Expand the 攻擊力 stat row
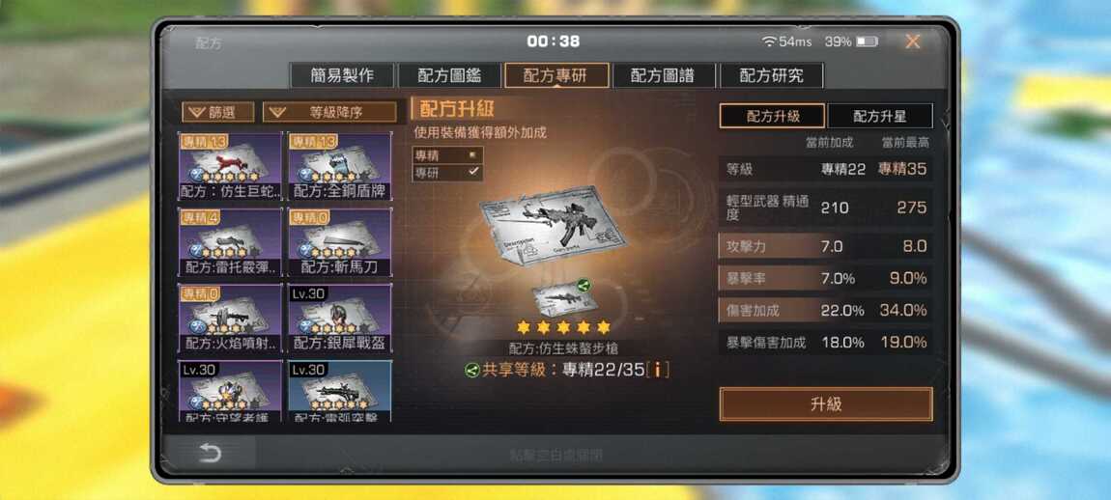Image resolution: width=1111 pixels, height=500 pixels. 825,246
